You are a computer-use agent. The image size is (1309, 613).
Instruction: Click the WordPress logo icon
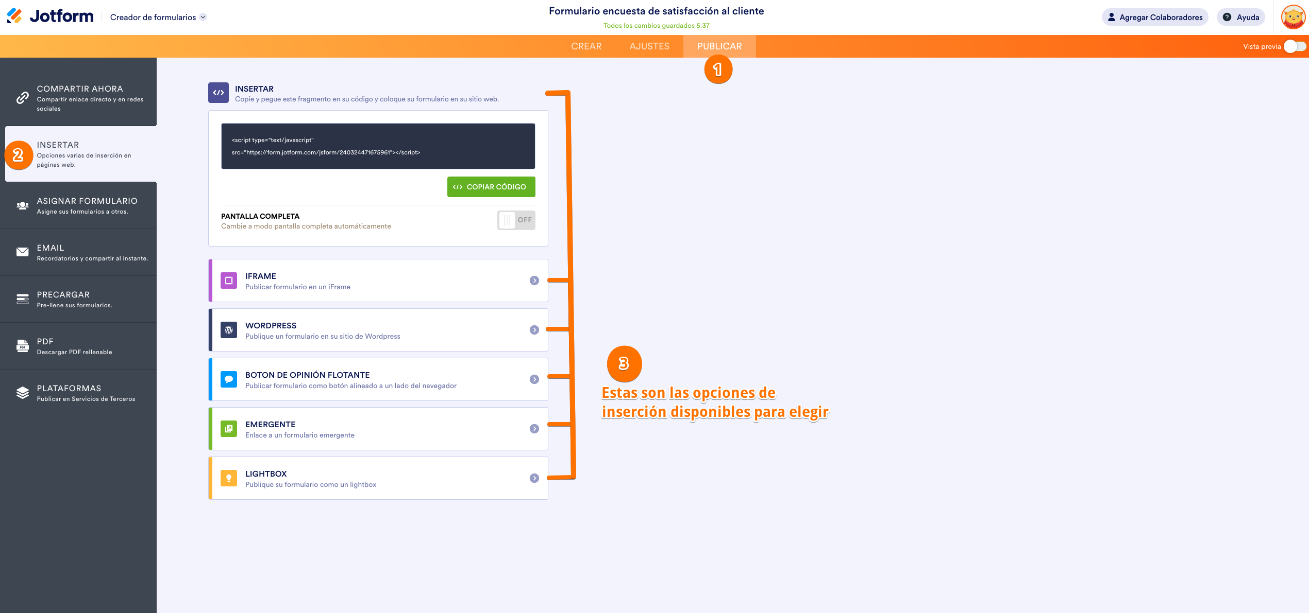[x=229, y=330]
